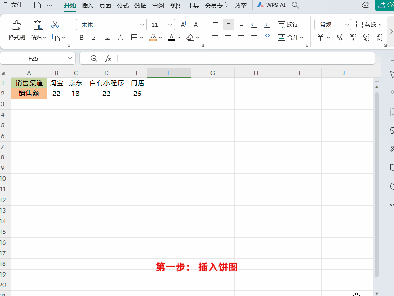Viewport: 394px width, 296px height.
Task: Click the Cut scissors icon
Action: [55, 25]
